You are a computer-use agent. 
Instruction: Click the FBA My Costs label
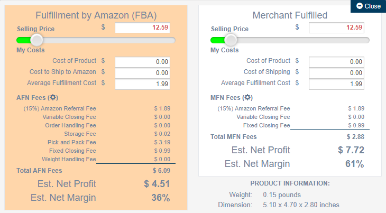point(31,50)
